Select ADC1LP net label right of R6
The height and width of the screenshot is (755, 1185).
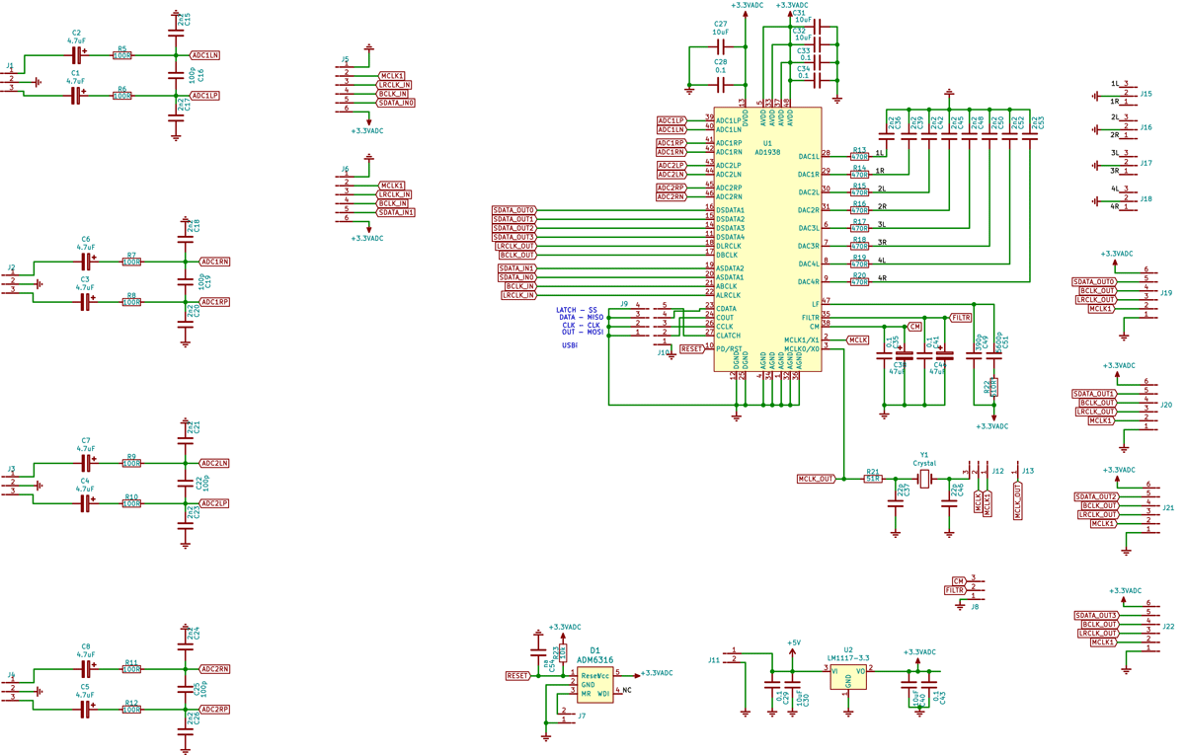204,96
